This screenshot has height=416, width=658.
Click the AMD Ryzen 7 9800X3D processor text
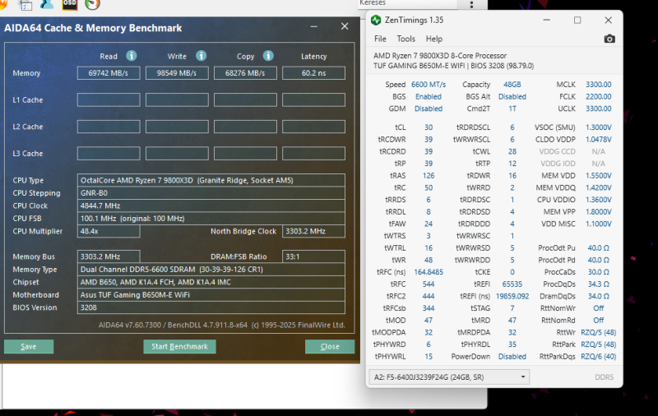[440, 55]
